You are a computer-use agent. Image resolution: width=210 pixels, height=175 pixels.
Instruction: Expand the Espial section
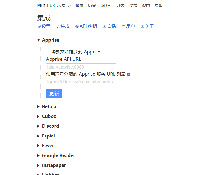coord(46,136)
